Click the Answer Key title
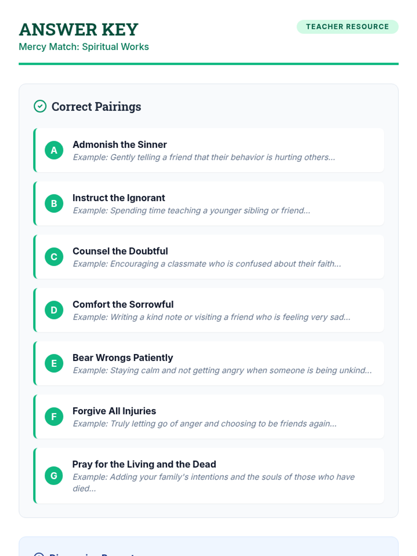 (x=79, y=30)
